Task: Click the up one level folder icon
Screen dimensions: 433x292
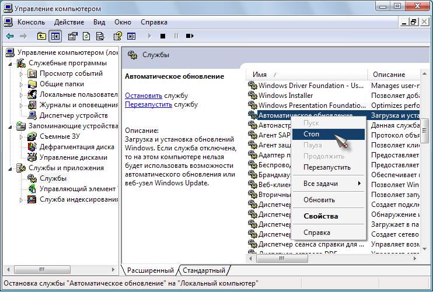Action: pos(41,36)
